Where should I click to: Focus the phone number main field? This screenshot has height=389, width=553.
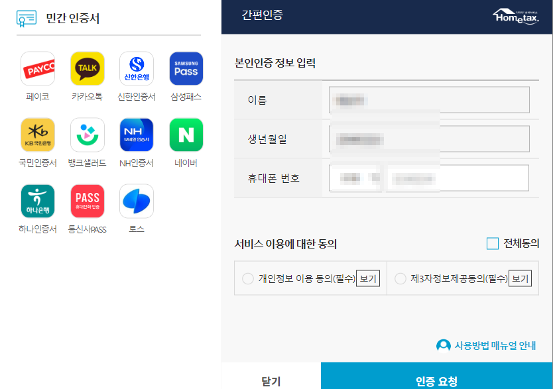tap(458, 178)
